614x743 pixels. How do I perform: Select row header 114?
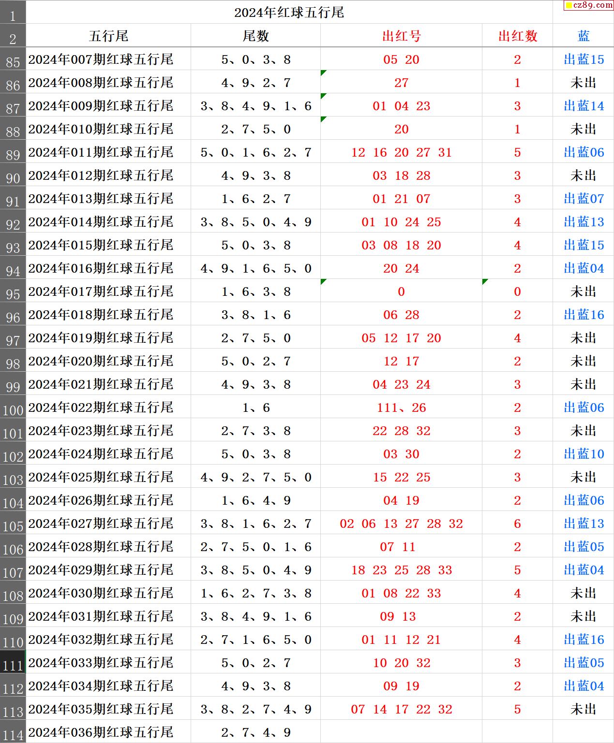click(x=13, y=733)
